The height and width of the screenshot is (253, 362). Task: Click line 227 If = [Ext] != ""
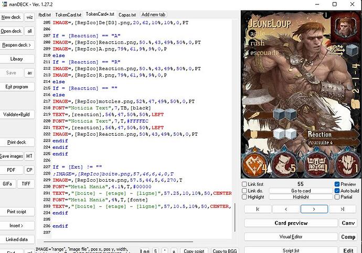coord(77,167)
